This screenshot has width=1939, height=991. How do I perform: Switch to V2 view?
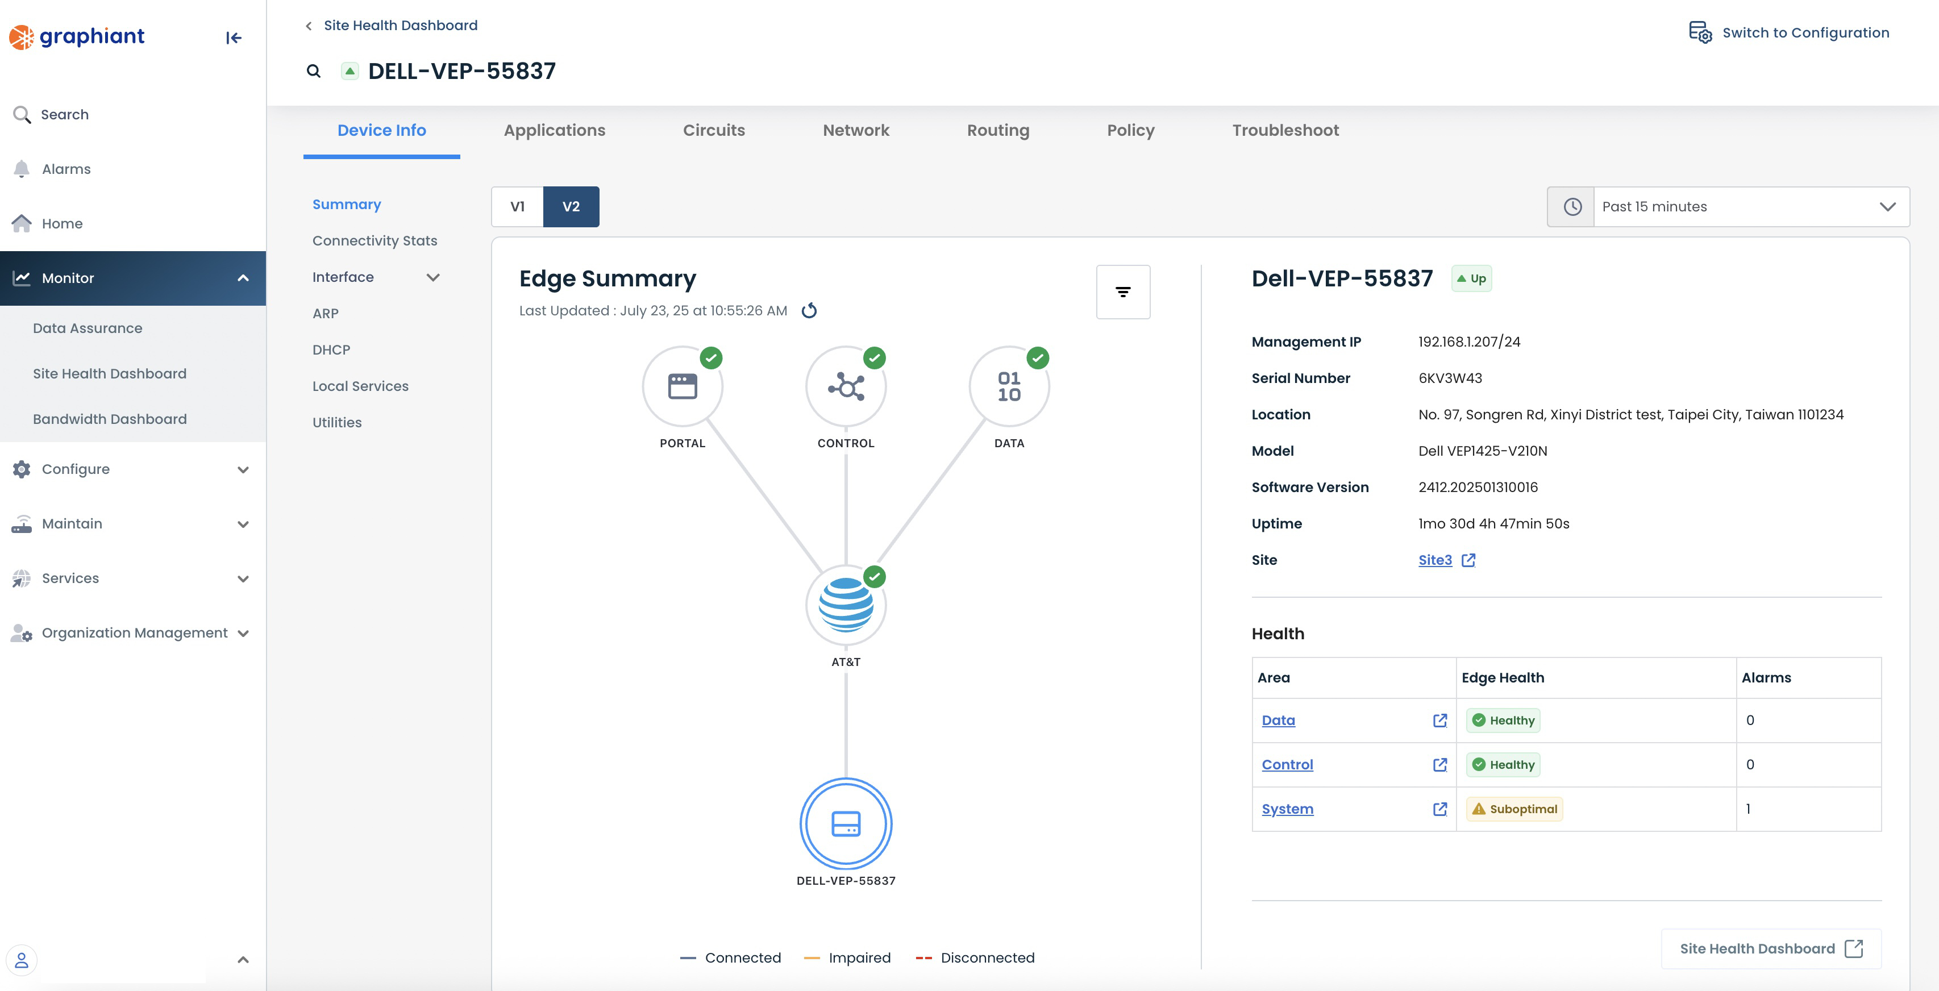pos(571,207)
